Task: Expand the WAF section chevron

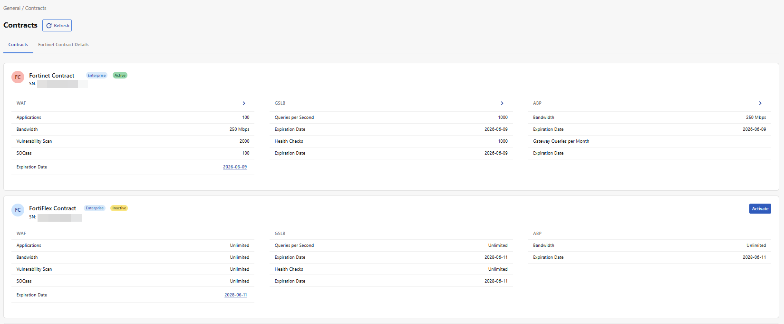Action: pyautogui.click(x=244, y=103)
